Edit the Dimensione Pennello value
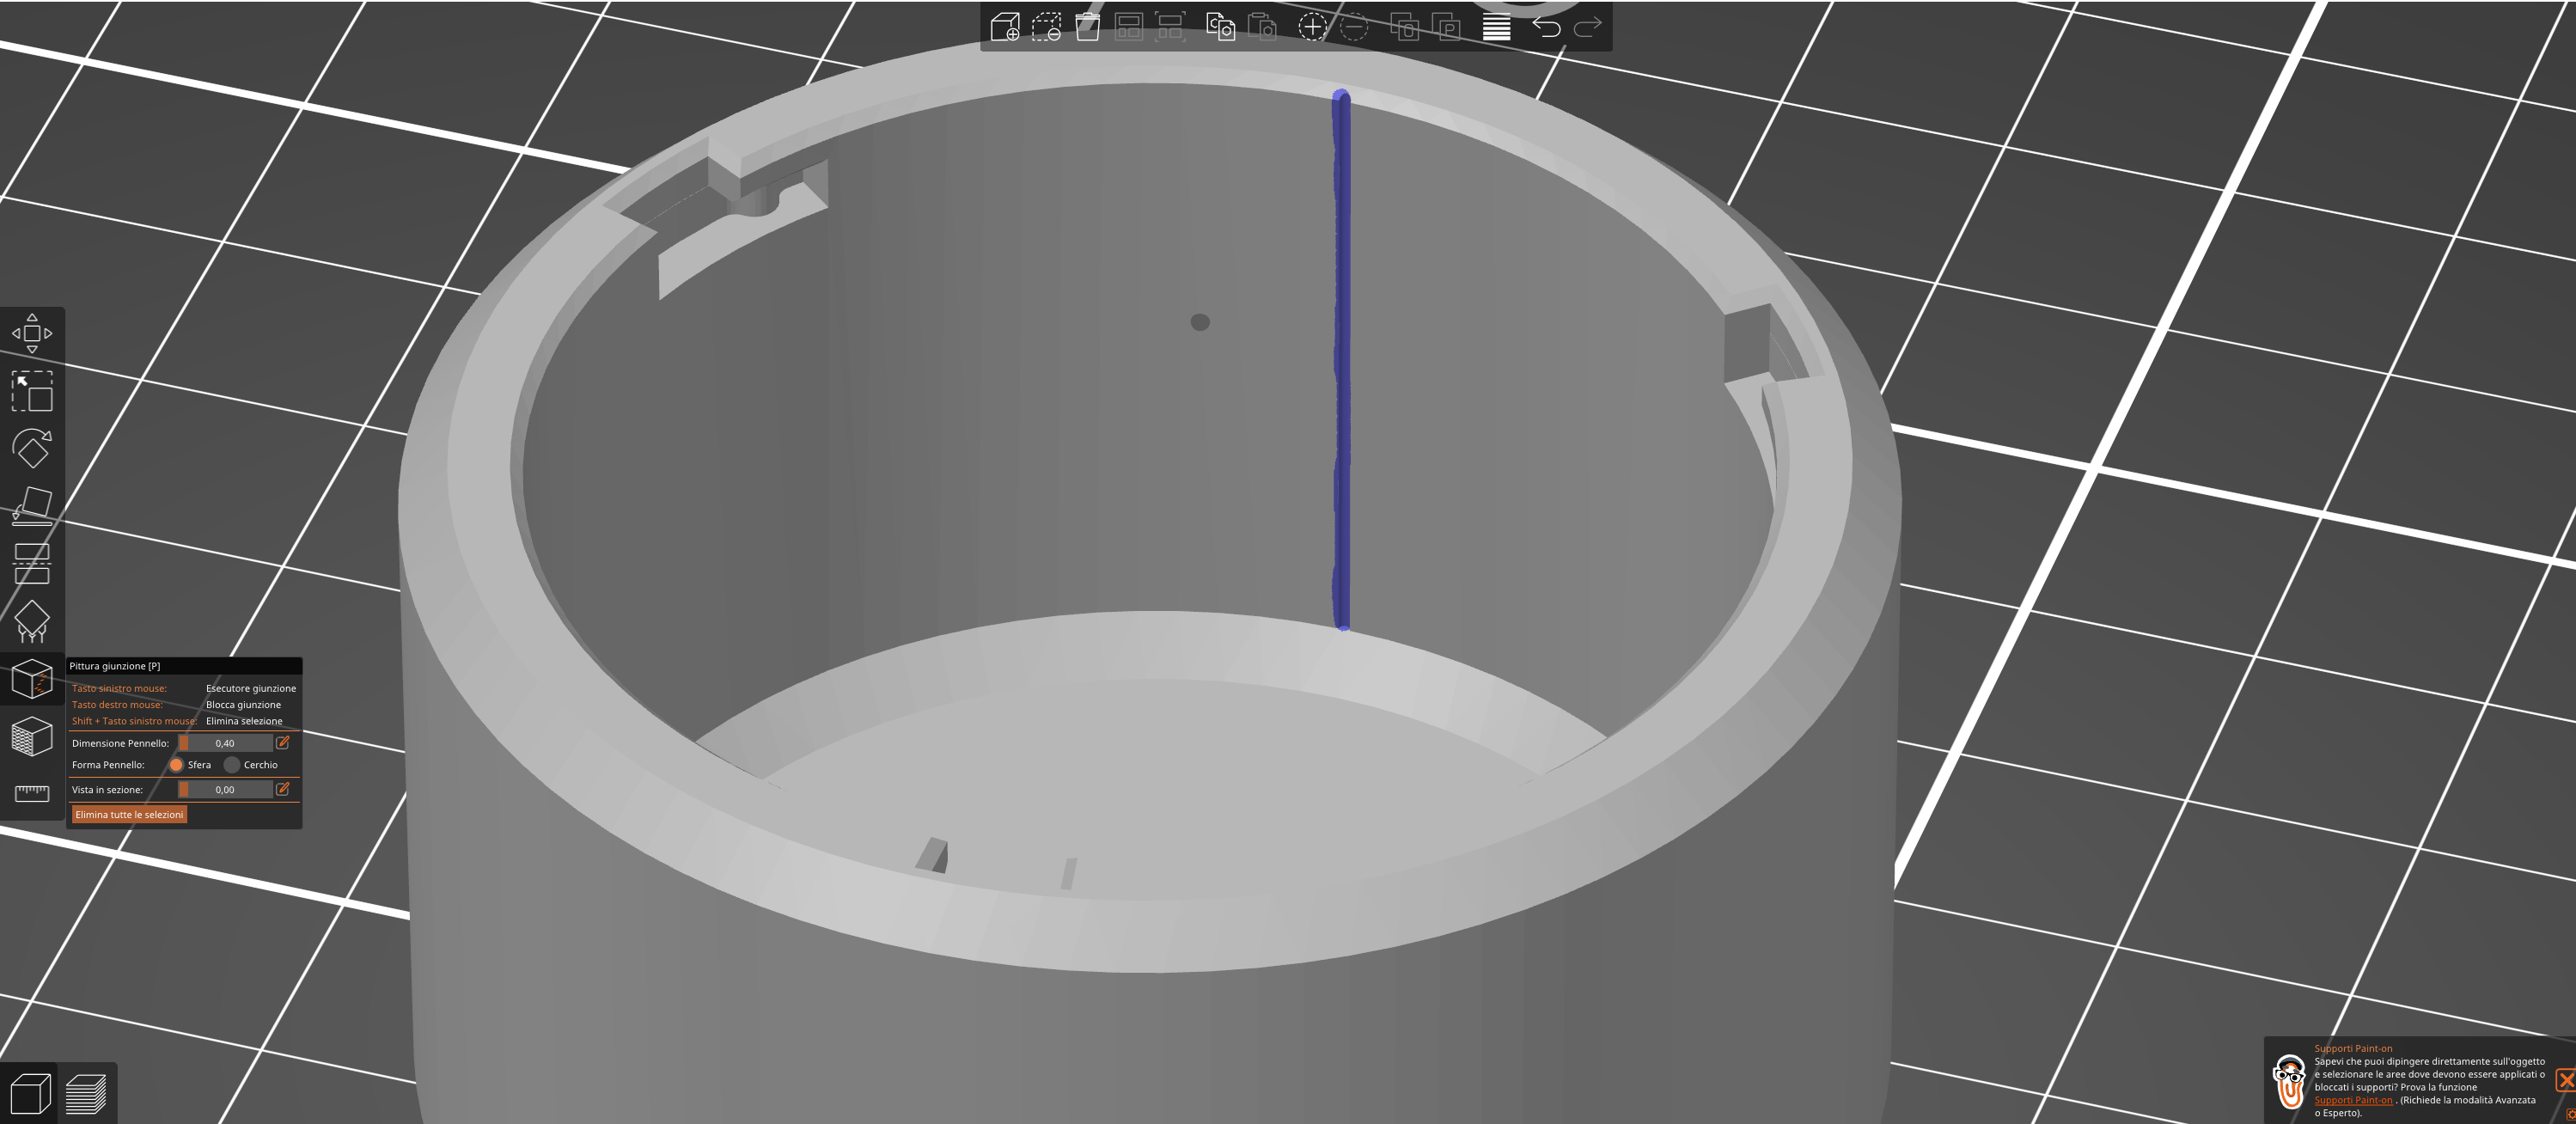Image resolution: width=2576 pixels, height=1124 pixels. tap(283, 743)
